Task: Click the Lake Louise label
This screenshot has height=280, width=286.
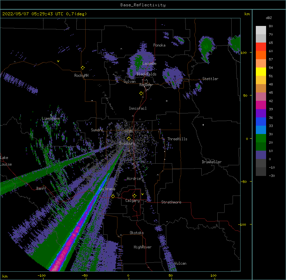Action: pyautogui.click(x=6, y=161)
